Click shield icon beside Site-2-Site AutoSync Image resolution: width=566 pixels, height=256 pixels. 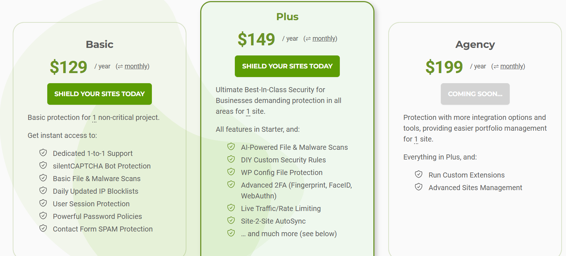231,220
